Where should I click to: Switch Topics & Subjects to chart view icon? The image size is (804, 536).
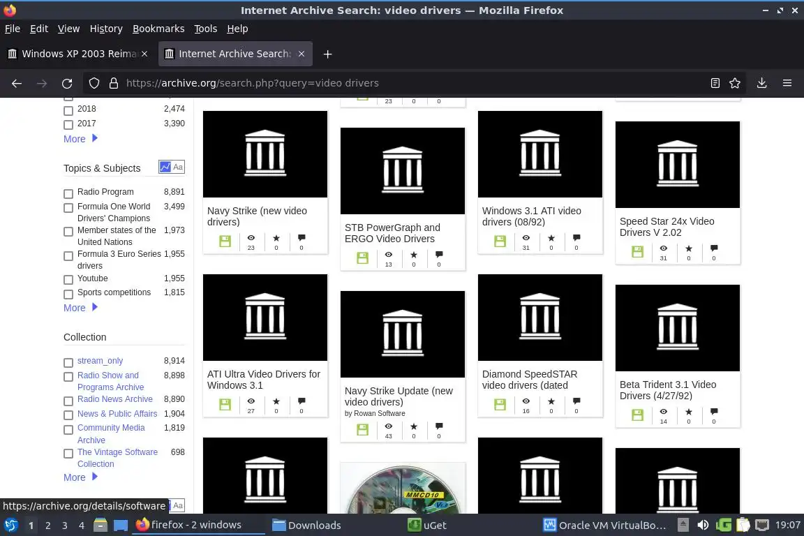coord(165,167)
